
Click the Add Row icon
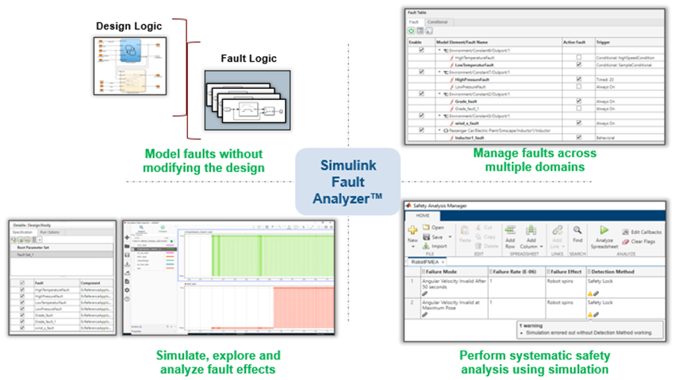[x=510, y=230]
